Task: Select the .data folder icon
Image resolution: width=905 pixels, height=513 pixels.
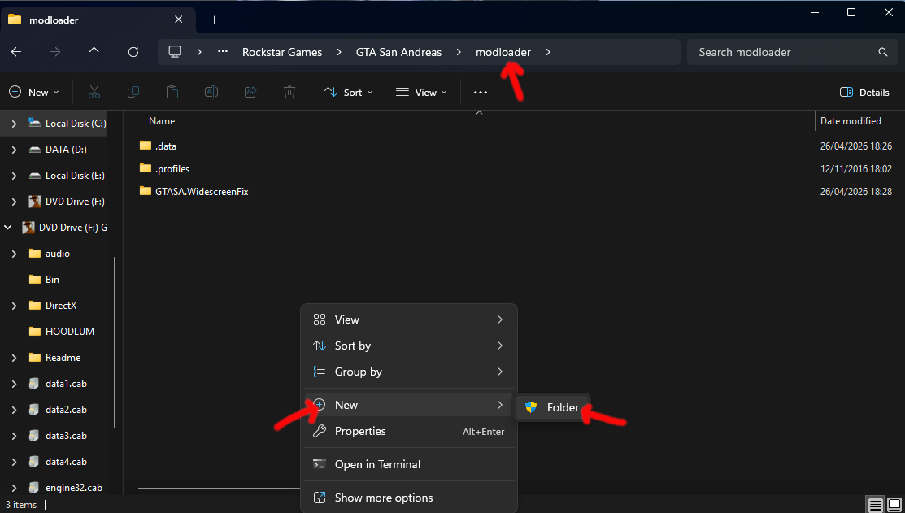Action: point(146,146)
